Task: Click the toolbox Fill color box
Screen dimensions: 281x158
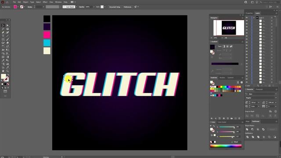Action: coord(4,76)
